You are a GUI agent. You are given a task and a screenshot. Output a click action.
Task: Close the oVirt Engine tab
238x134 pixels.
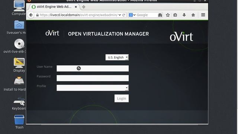(76, 7)
